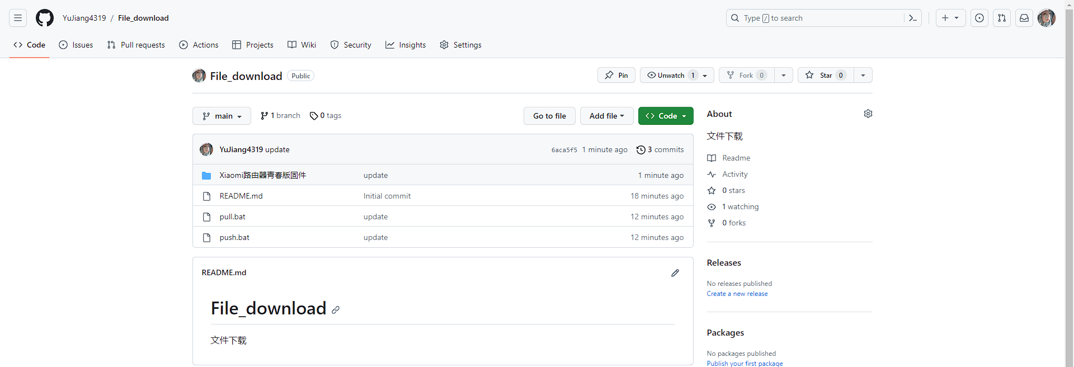Image resolution: width=1074 pixels, height=367 pixels.
Task: Expand the green Code dropdown
Action: pyautogui.click(x=666, y=116)
